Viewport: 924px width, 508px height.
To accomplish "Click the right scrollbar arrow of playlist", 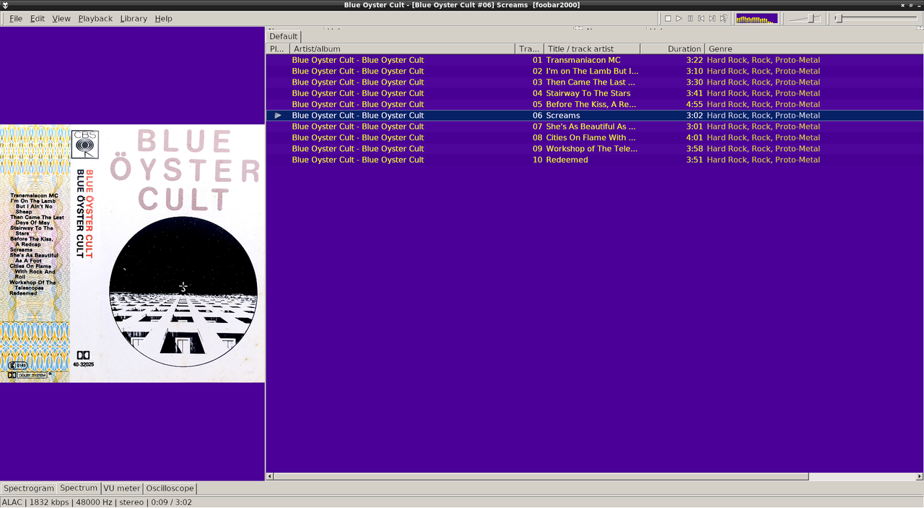I will point(920,476).
